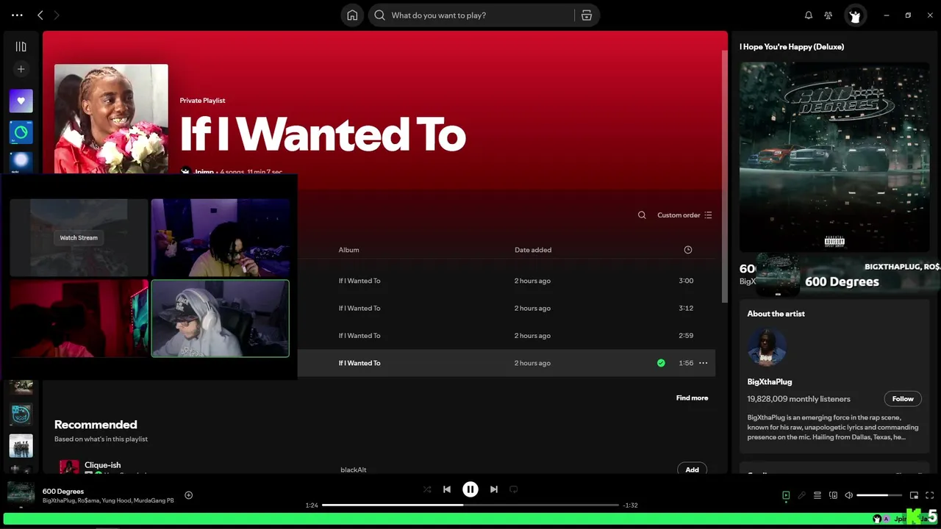
Task: Click the playlist cover image
Action: 111,119
